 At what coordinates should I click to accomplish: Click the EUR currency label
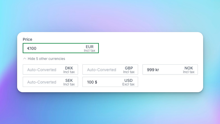(90, 47)
